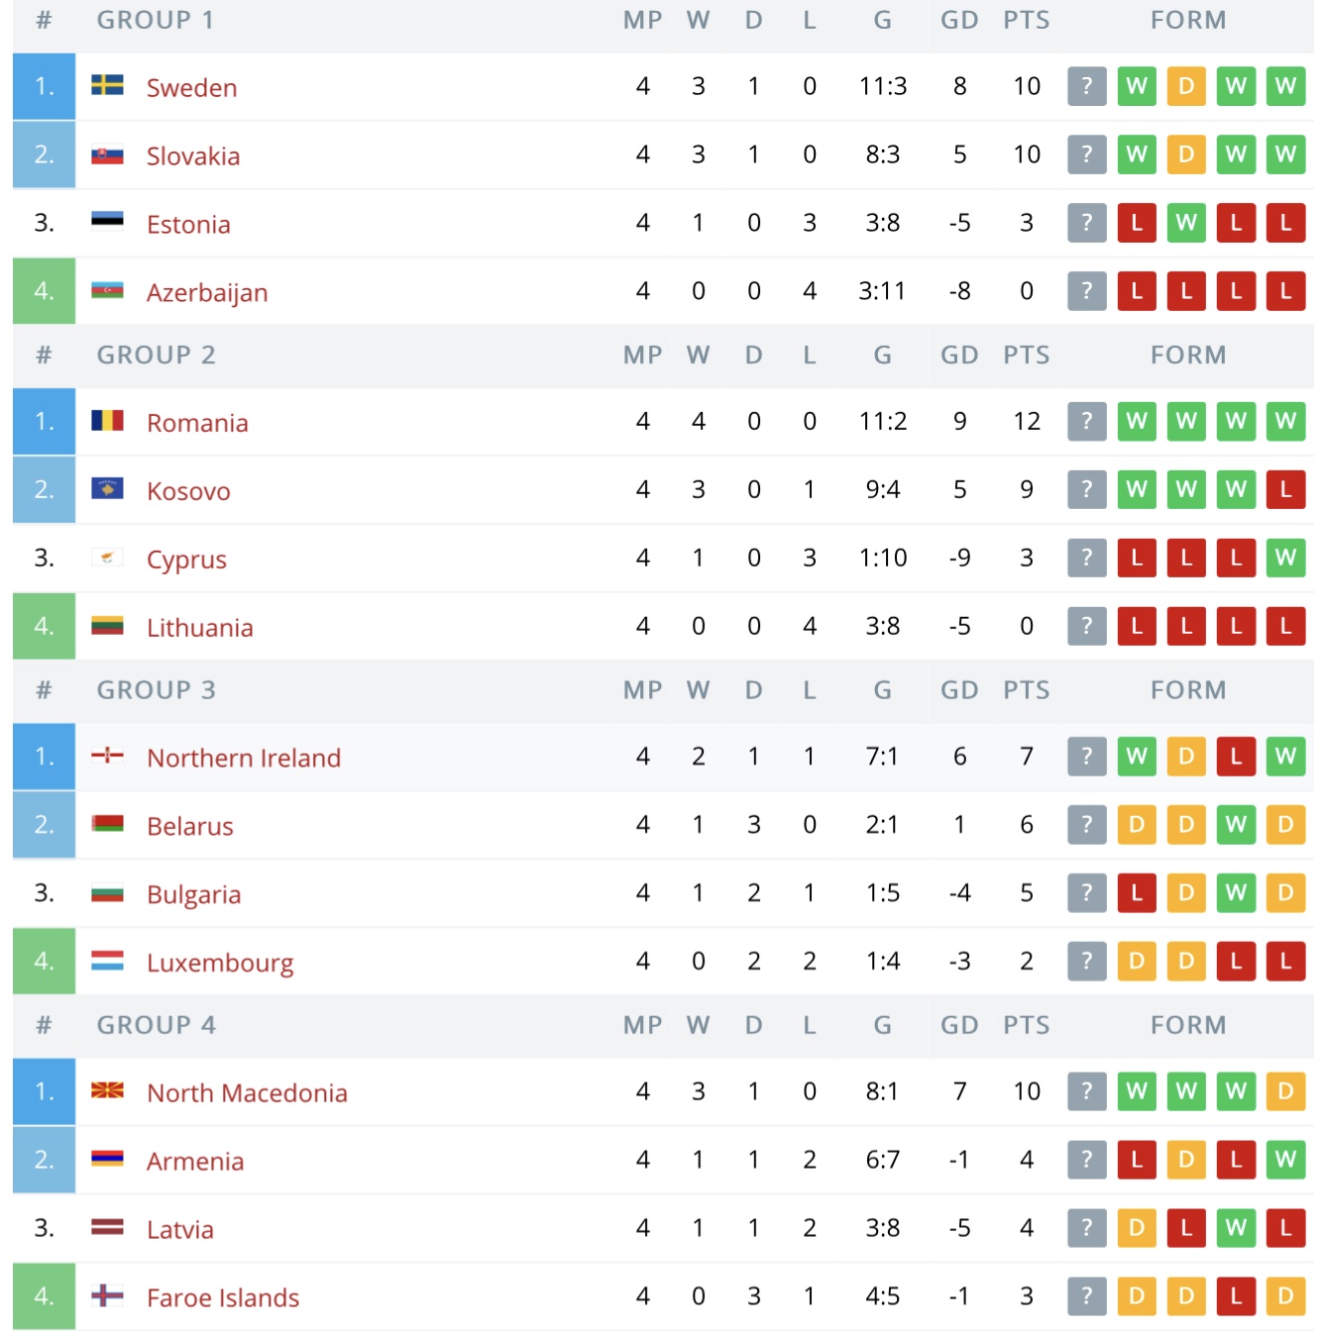Viewport: 1322px width, 1331px height.
Task: Click the Sweden flag icon
Action: [x=107, y=85]
